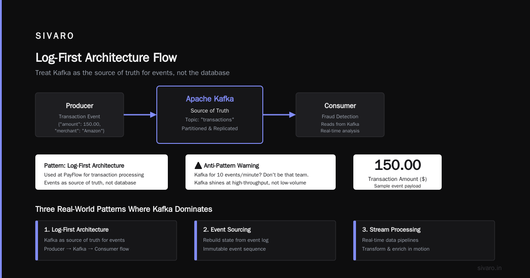Click the Anti-Pattern Warning title
Image resolution: width=530 pixels, height=278 pixels.
click(x=231, y=165)
